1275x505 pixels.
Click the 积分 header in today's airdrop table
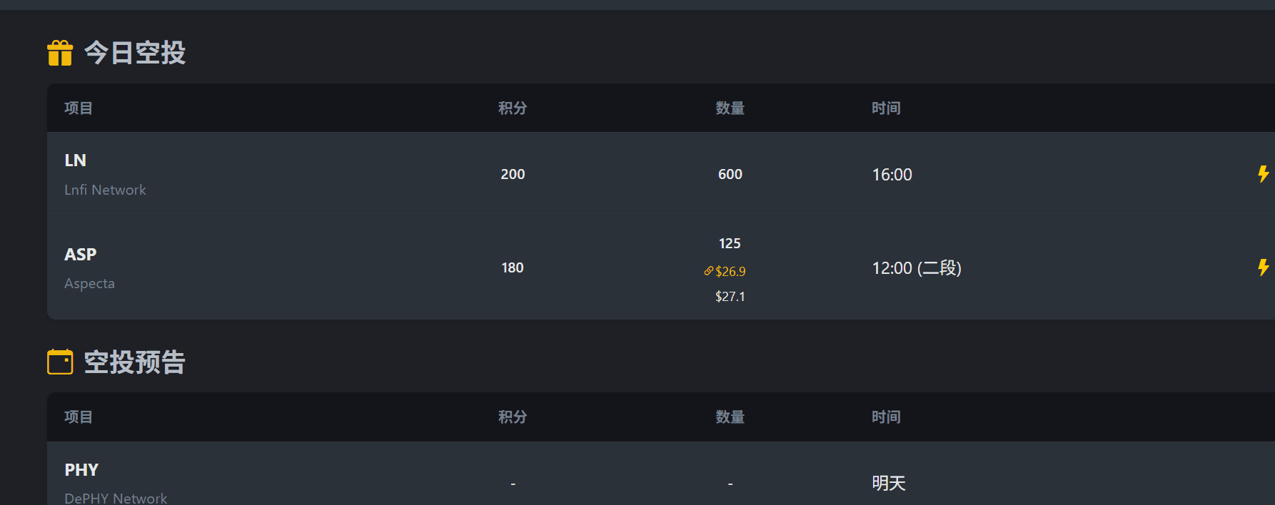(513, 108)
